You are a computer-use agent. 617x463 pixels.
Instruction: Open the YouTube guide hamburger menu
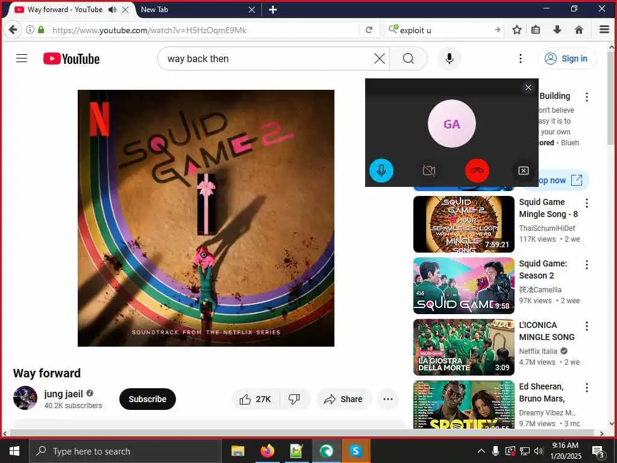point(22,58)
